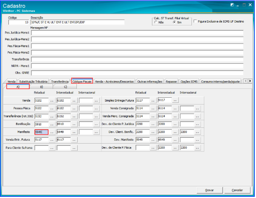
Task: Open lookup for Venda Consignada Estadual
Action: [x=153, y=108]
